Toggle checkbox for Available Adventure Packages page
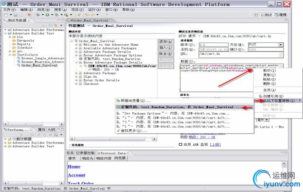This screenshot has height=192, width=303. (80, 48)
